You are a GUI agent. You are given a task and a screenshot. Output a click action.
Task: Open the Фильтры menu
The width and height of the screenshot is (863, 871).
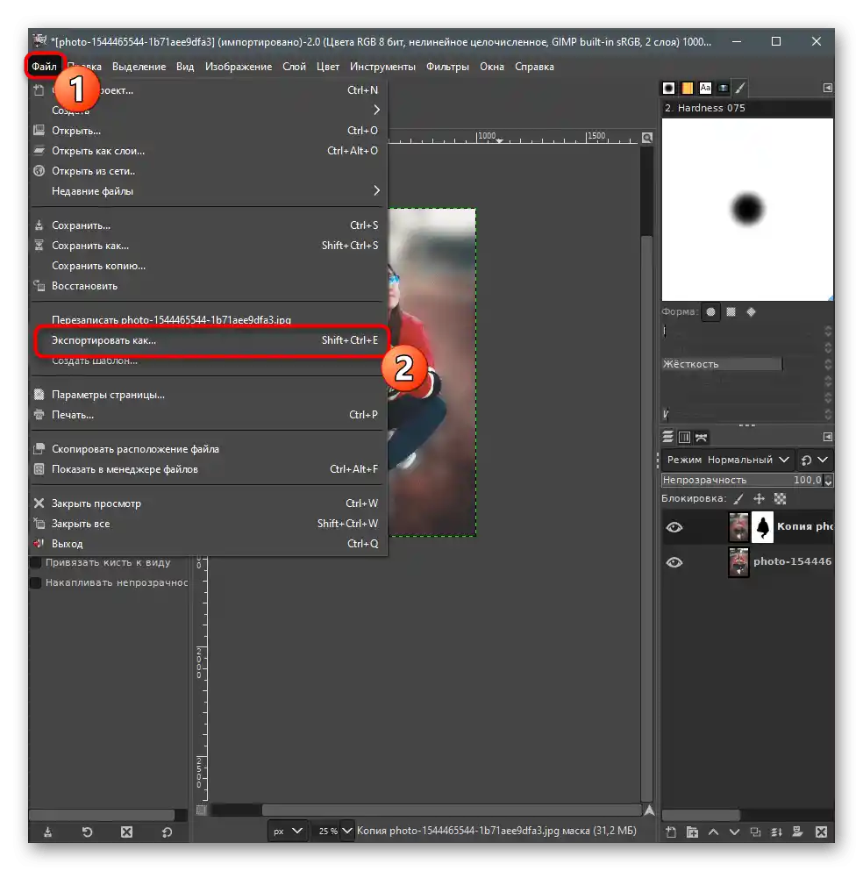tap(447, 67)
